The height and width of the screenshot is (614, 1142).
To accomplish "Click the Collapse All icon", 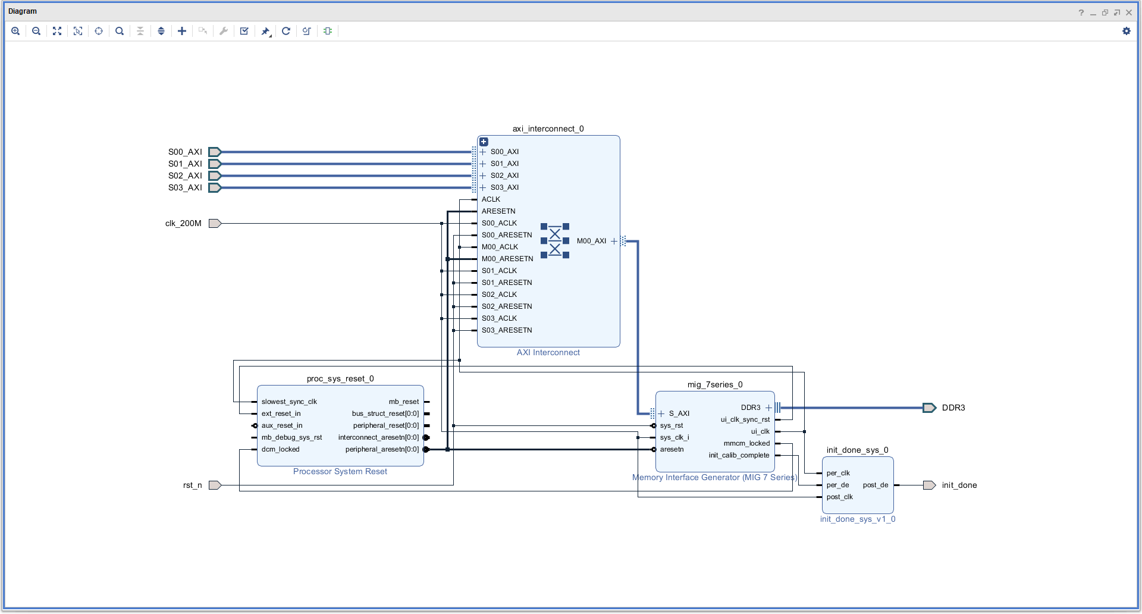I will pos(140,31).
